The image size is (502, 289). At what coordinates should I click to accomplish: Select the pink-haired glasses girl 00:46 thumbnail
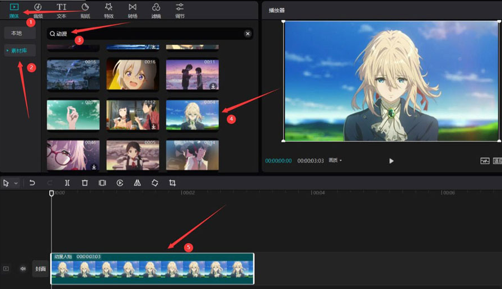[73, 155]
